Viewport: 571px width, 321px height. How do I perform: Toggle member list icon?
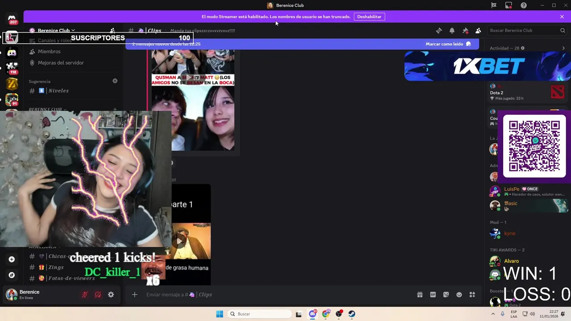478,30
